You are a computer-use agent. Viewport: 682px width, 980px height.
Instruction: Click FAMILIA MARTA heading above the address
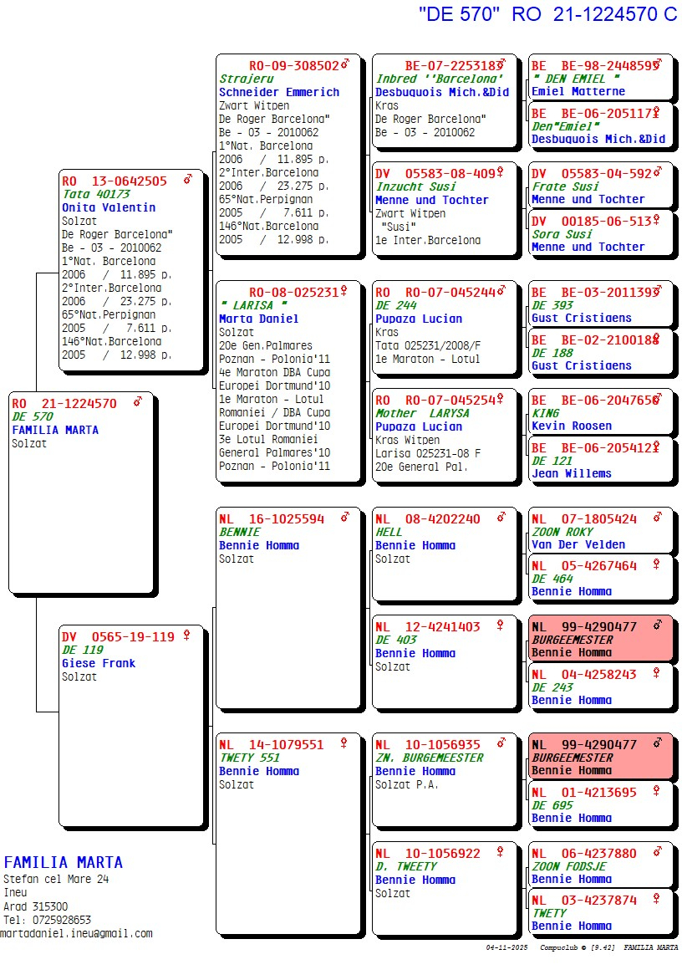(64, 862)
